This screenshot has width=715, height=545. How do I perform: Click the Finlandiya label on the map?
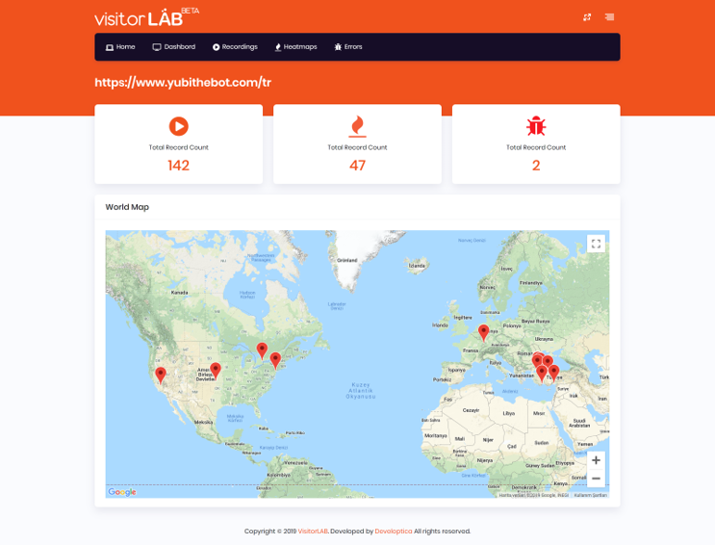[531, 283]
